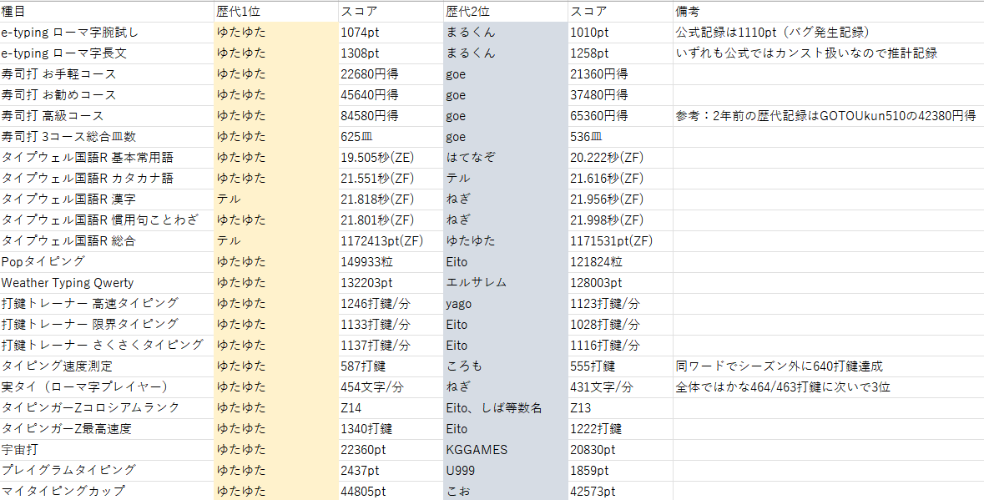Select the Eito、しば等数名 cell
Image resolution: width=984 pixels, height=500 pixels.
tap(505, 408)
